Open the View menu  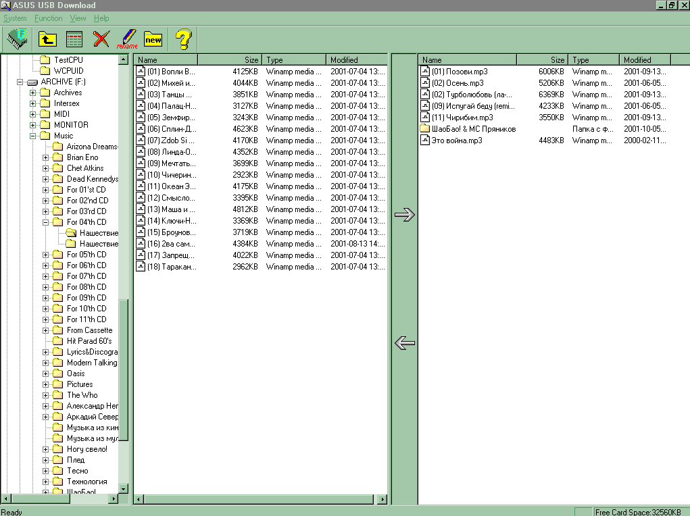click(78, 18)
